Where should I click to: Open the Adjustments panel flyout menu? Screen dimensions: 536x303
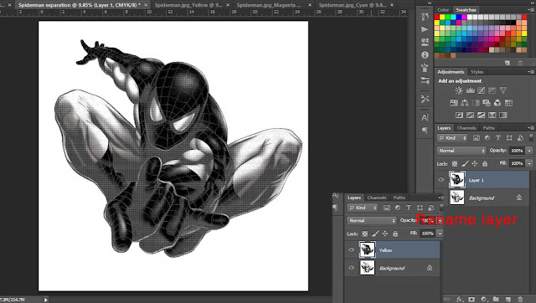click(531, 72)
